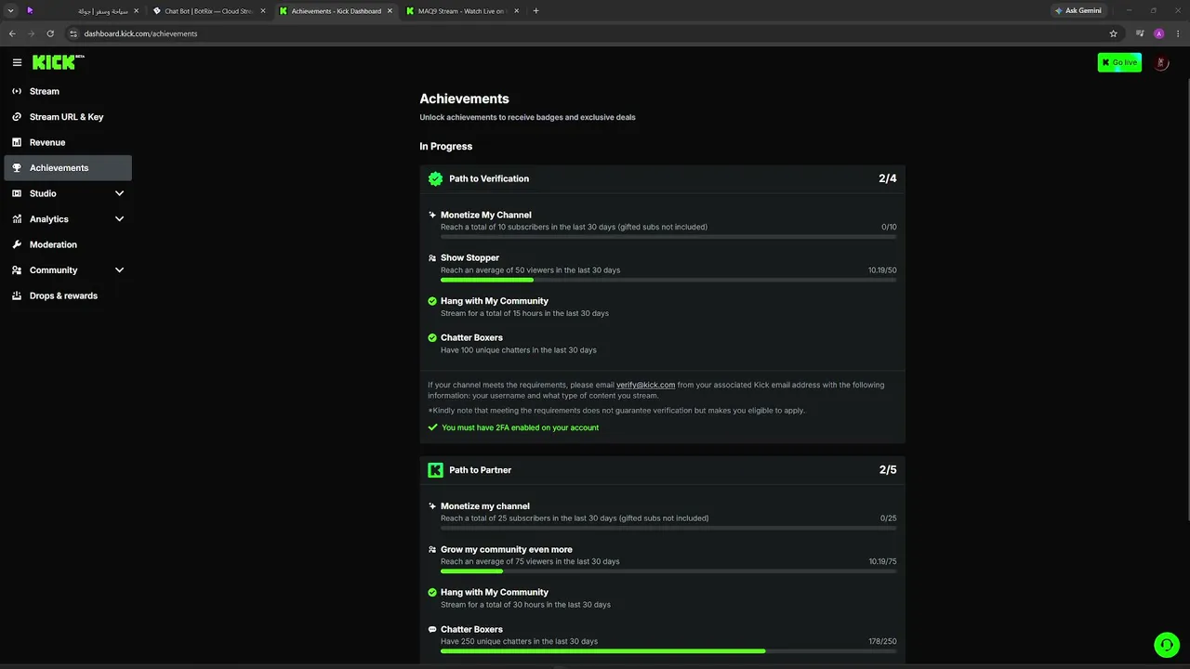This screenshot has height=669, width=1190.
Task: Switch to the Chat Bot | BotRix tab
Action: (208, 11)
